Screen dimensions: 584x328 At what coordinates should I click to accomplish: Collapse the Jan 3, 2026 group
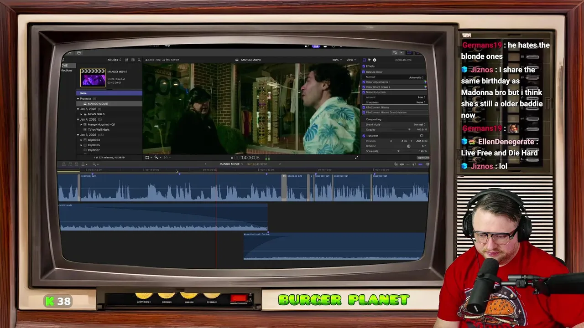coord(78,135)
